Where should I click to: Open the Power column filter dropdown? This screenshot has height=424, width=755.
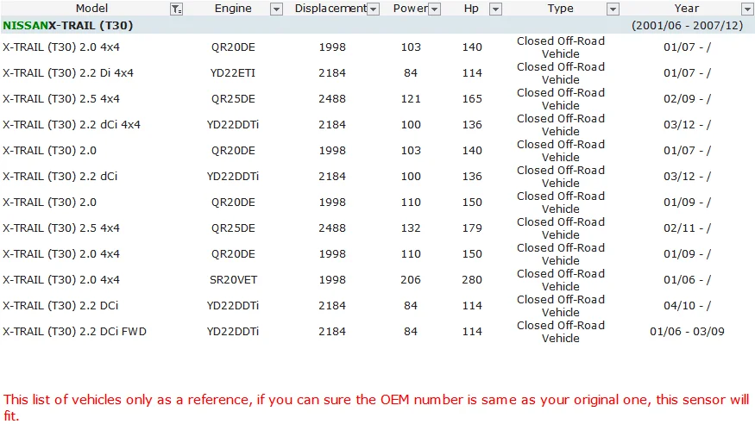point(434,9)
